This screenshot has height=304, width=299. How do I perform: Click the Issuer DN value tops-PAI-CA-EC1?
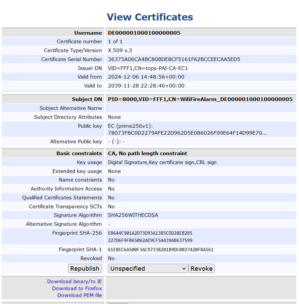pyautogui.click(x=148, y=68)
